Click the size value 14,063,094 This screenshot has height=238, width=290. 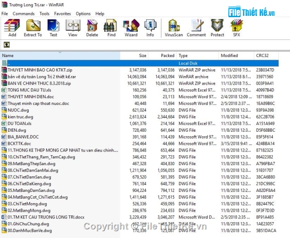[x=137, y=76]
